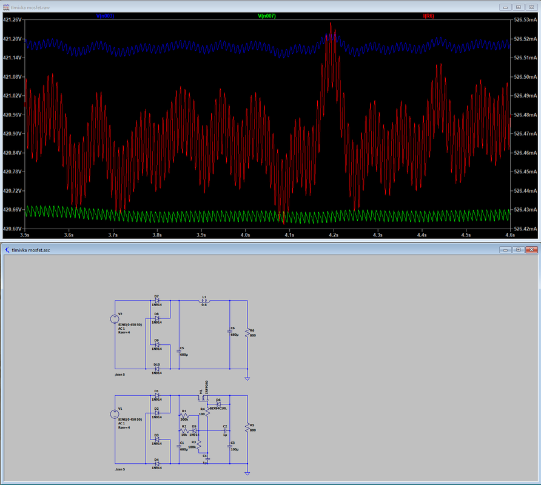Click the upper circuit's ground symbol
This screenshot has width=541, height=485.
click(247, 378)
